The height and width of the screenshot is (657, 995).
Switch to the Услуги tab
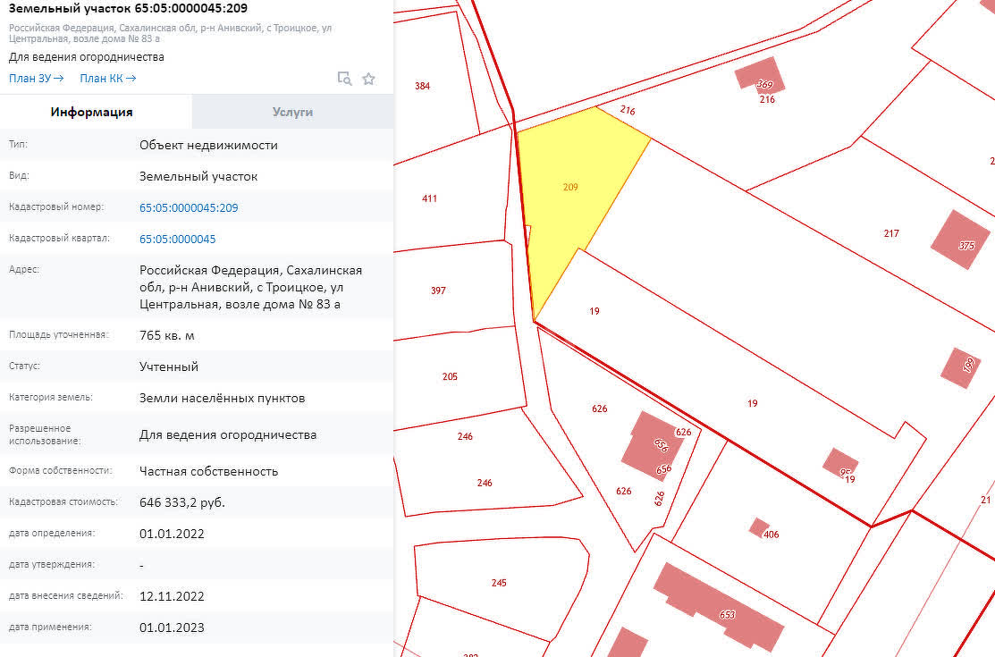click(x=291, y=112)
